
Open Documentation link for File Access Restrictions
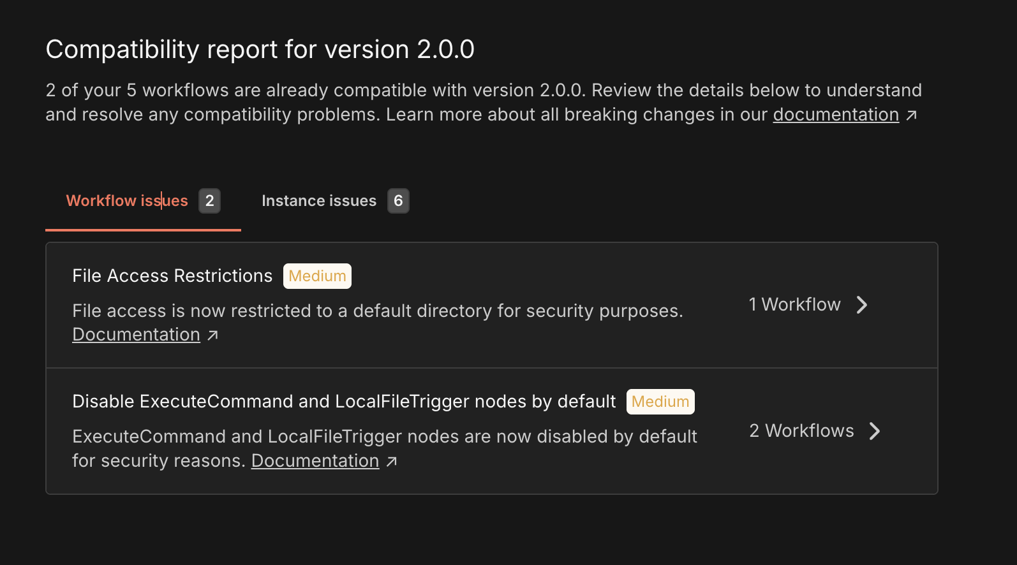[x=136, y=335]
